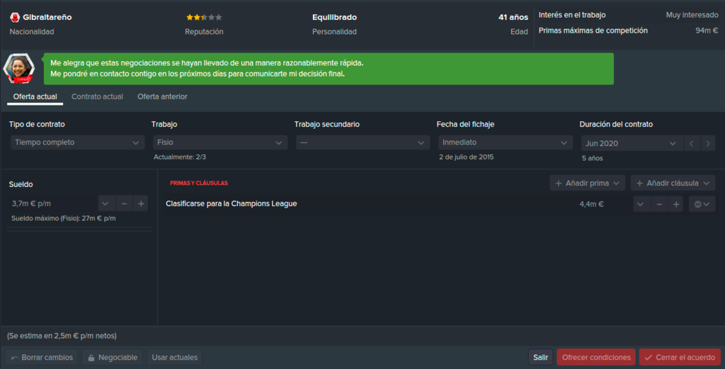Decrease Champions League bonus amount
This screenshot has width=725, height=369.
[659, 204]
